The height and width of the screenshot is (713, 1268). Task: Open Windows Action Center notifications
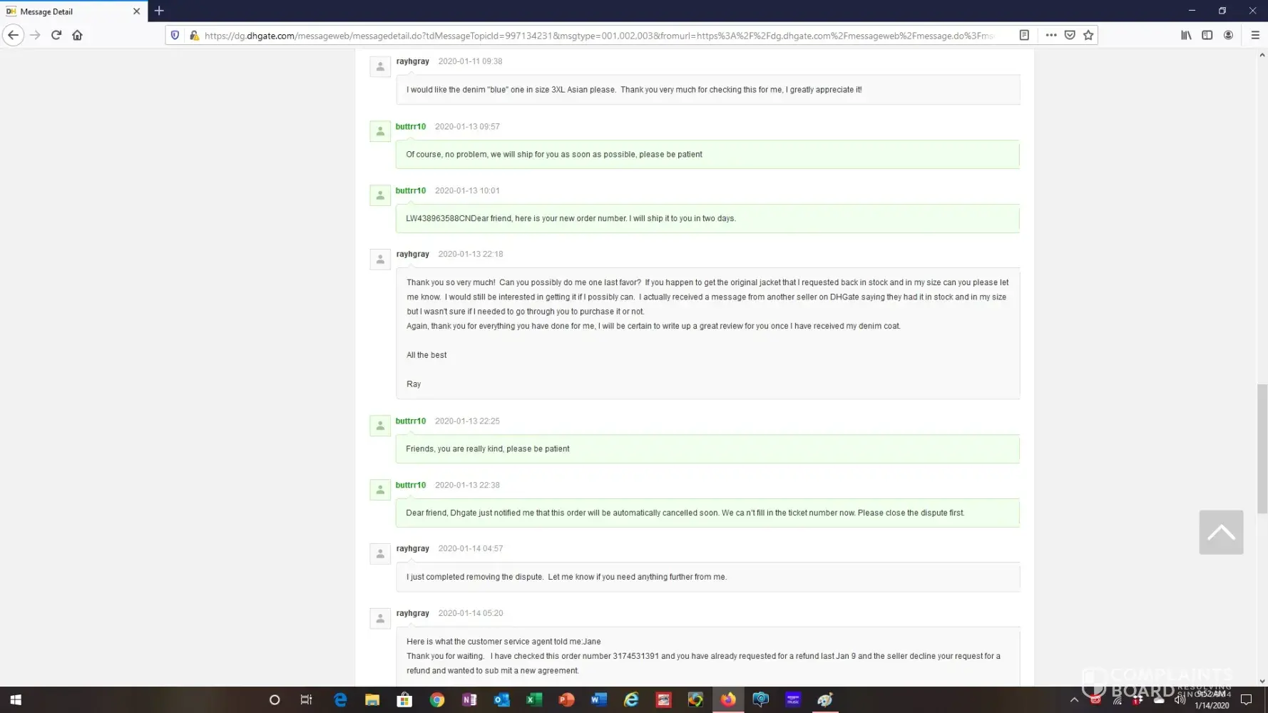click(x=1247, y=699)
